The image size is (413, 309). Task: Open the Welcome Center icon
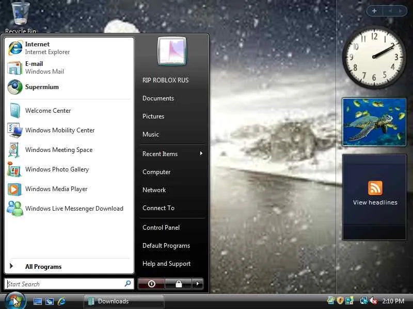click(15, 111)
